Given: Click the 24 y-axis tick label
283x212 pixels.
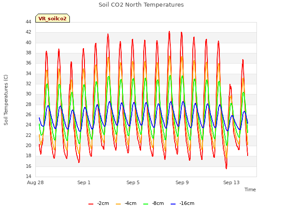Looking at the screenshot, I should [28, 125].
